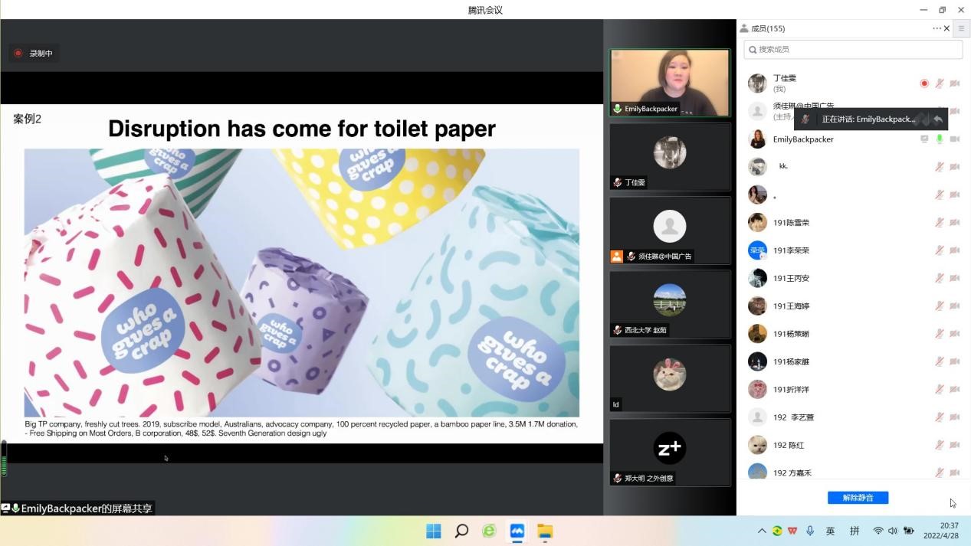Focus the 搜索成员 search field
Image resolution: width=971 pixels, height=546 pixels.
tap(853, 49)
